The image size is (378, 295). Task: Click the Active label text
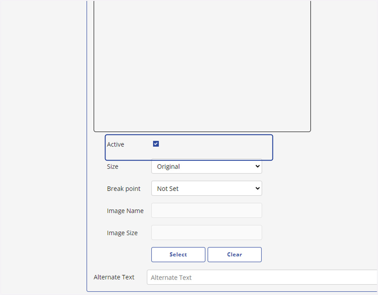click(x=116, y=144)
